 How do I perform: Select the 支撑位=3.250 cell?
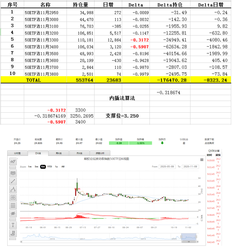click(x=122, y=116)
